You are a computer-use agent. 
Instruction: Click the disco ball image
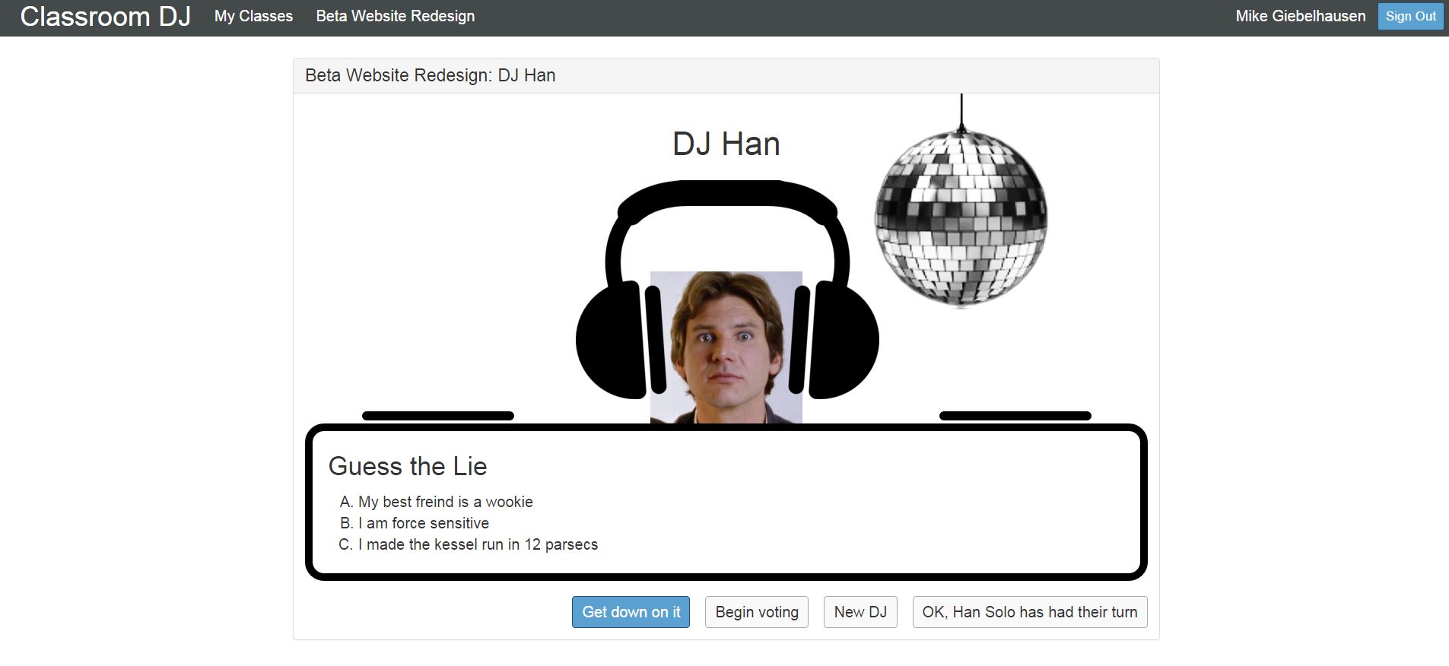click(x=961, y=220)
